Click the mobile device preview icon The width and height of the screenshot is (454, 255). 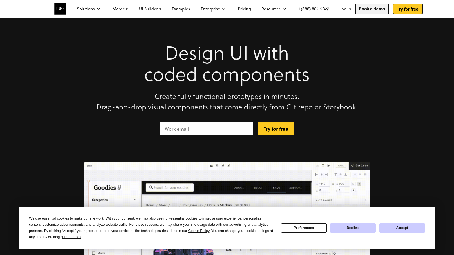[323, 166]
